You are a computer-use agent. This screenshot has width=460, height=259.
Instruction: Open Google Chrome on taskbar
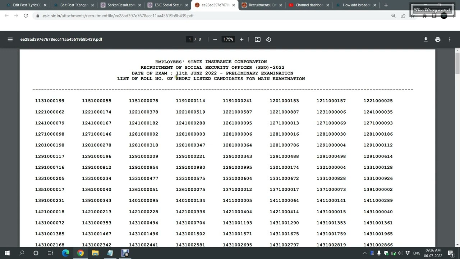tap(80, 253)
